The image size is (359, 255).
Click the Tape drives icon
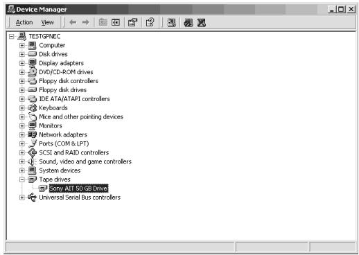click(32, 179)
